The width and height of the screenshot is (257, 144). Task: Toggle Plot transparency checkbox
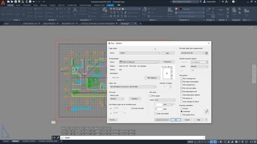point(182,85)
